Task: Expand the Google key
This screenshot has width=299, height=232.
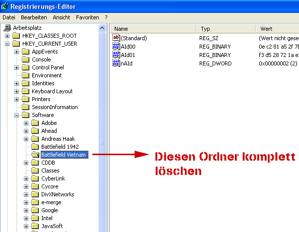Action: (26, 210)
